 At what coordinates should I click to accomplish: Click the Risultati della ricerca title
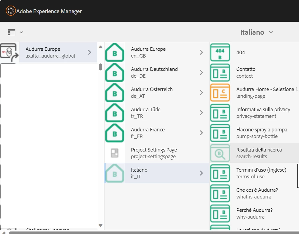(259, 150)
